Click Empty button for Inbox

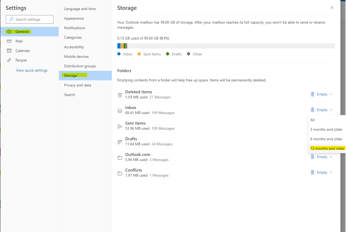pyautogui.click(x=322, y=110)
